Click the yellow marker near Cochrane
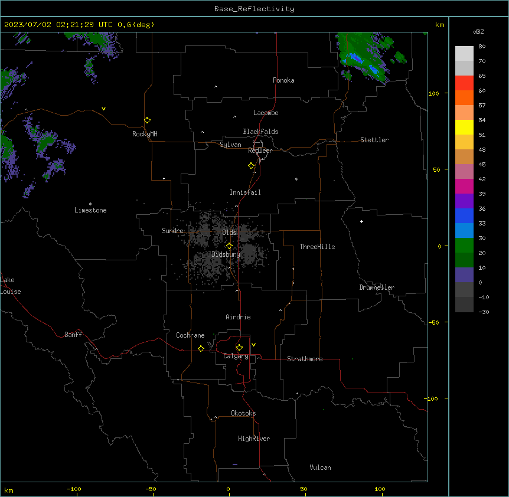 pyautogui.click(x=201, y=348)
